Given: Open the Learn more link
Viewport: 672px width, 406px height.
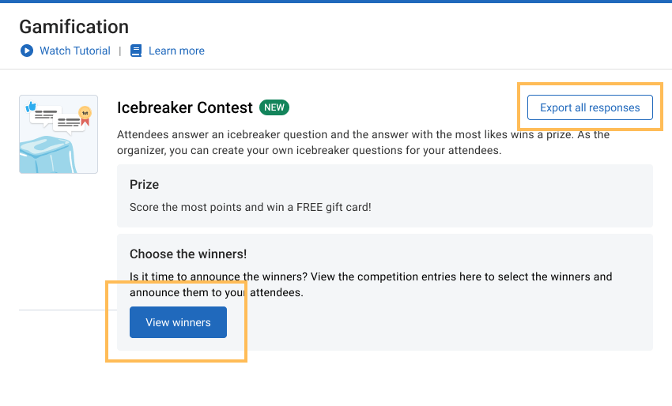Looking at the screenshot, I should tap(176, 51).
